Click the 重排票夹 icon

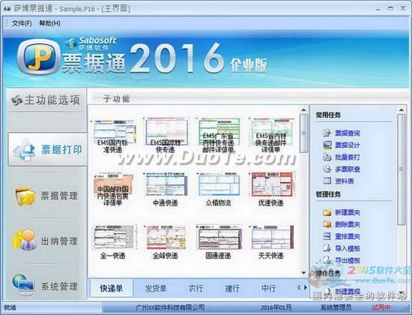click(x=327, y=236)
